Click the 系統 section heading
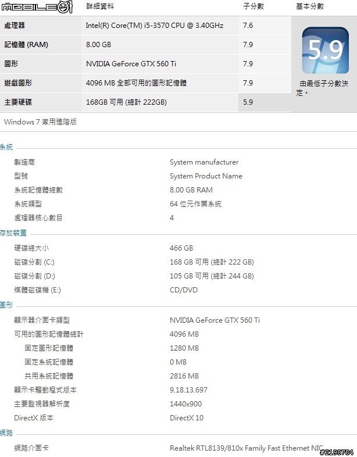Viewport: 357px width, 457px height. point(6,147)
